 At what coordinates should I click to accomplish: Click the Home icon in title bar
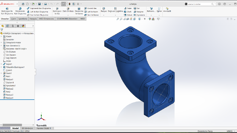point(23,4)
